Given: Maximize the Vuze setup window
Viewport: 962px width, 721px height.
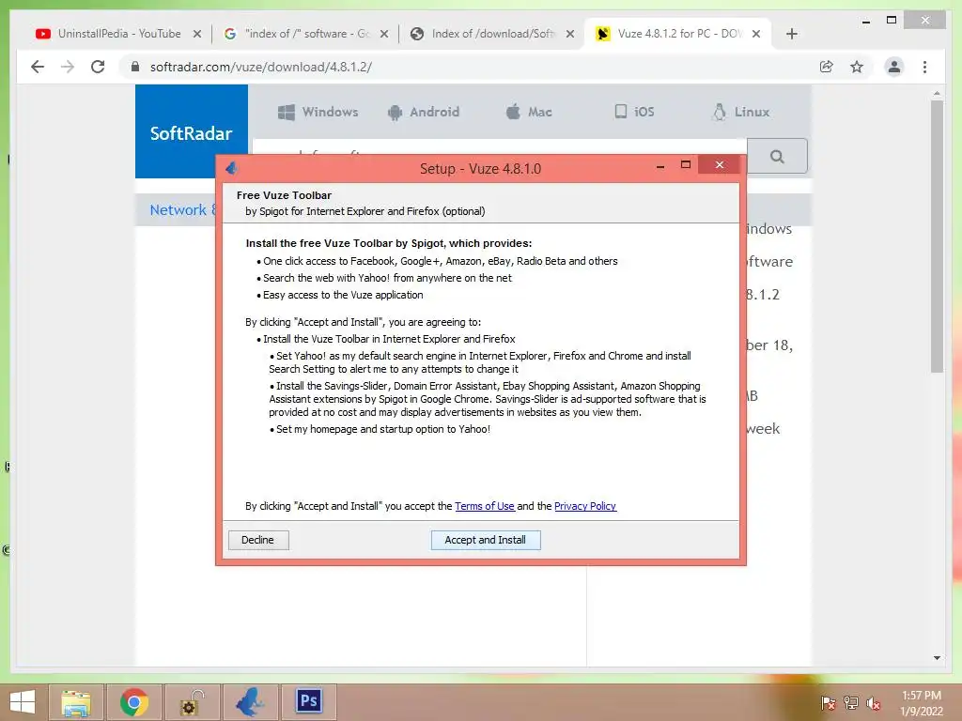Looking at the screenshot, I should pos(686,164).
